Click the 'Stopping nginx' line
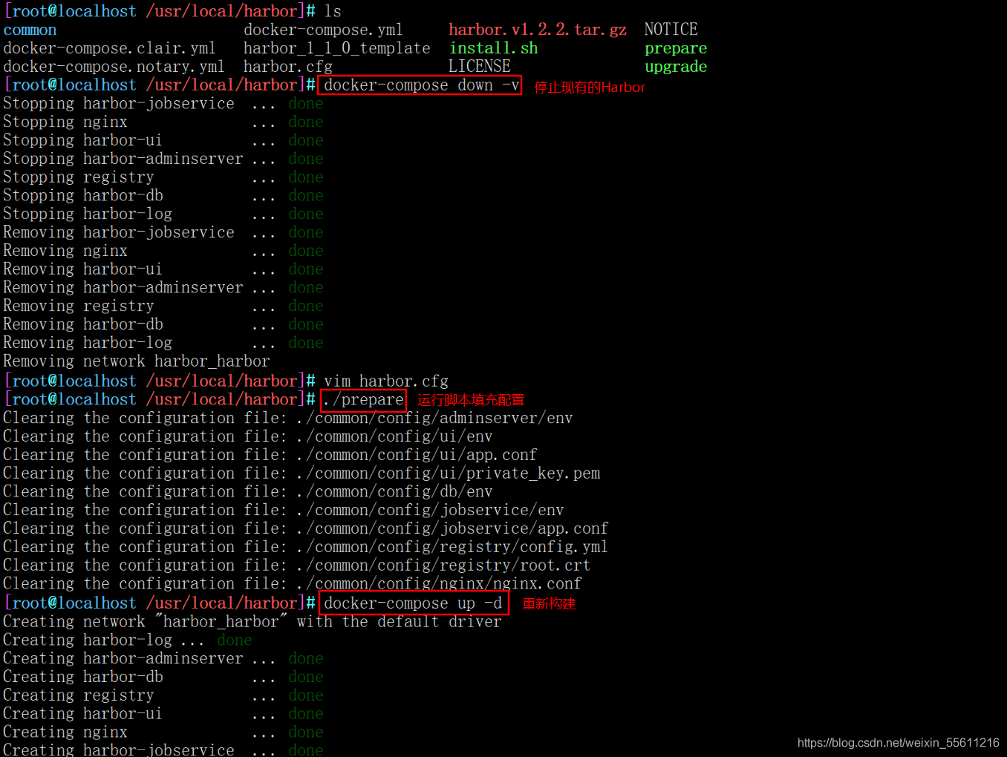 (163, 122)
